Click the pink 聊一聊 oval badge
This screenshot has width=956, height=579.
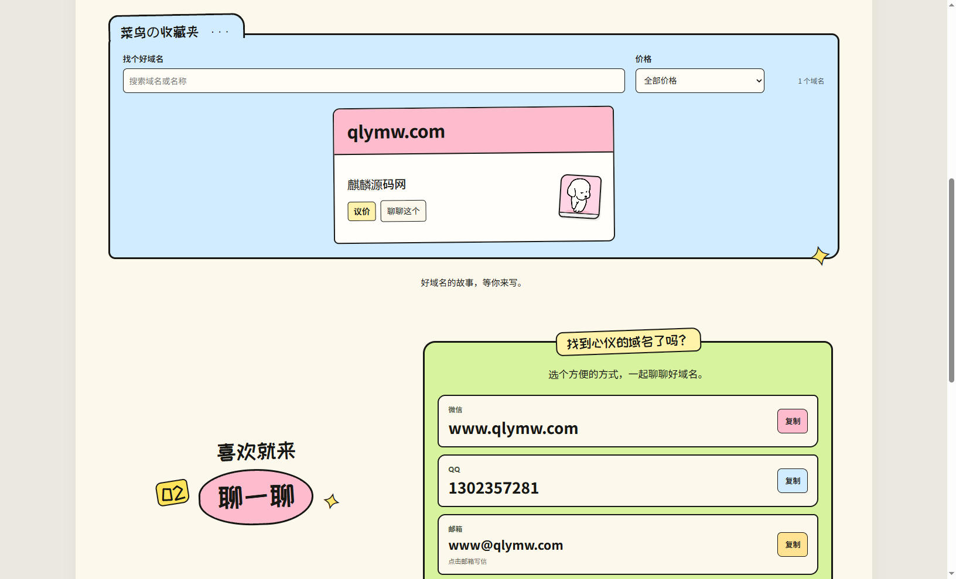click(256, 497)
